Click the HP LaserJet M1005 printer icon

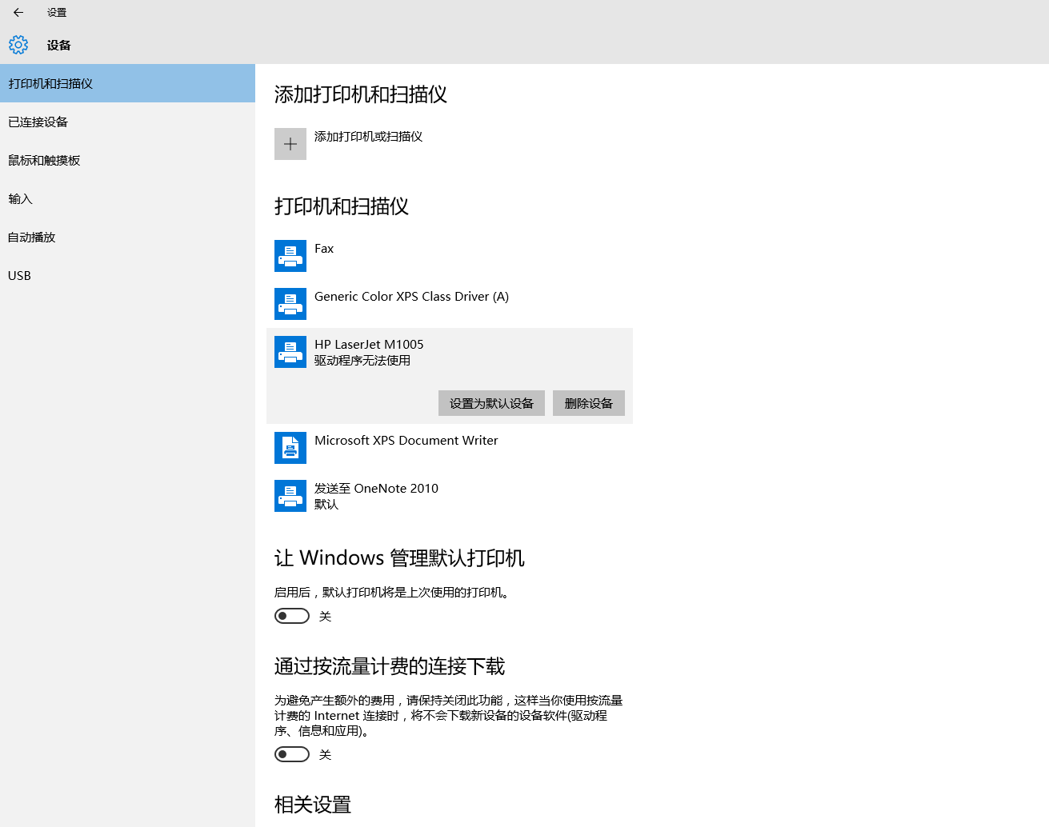[290, 352]
